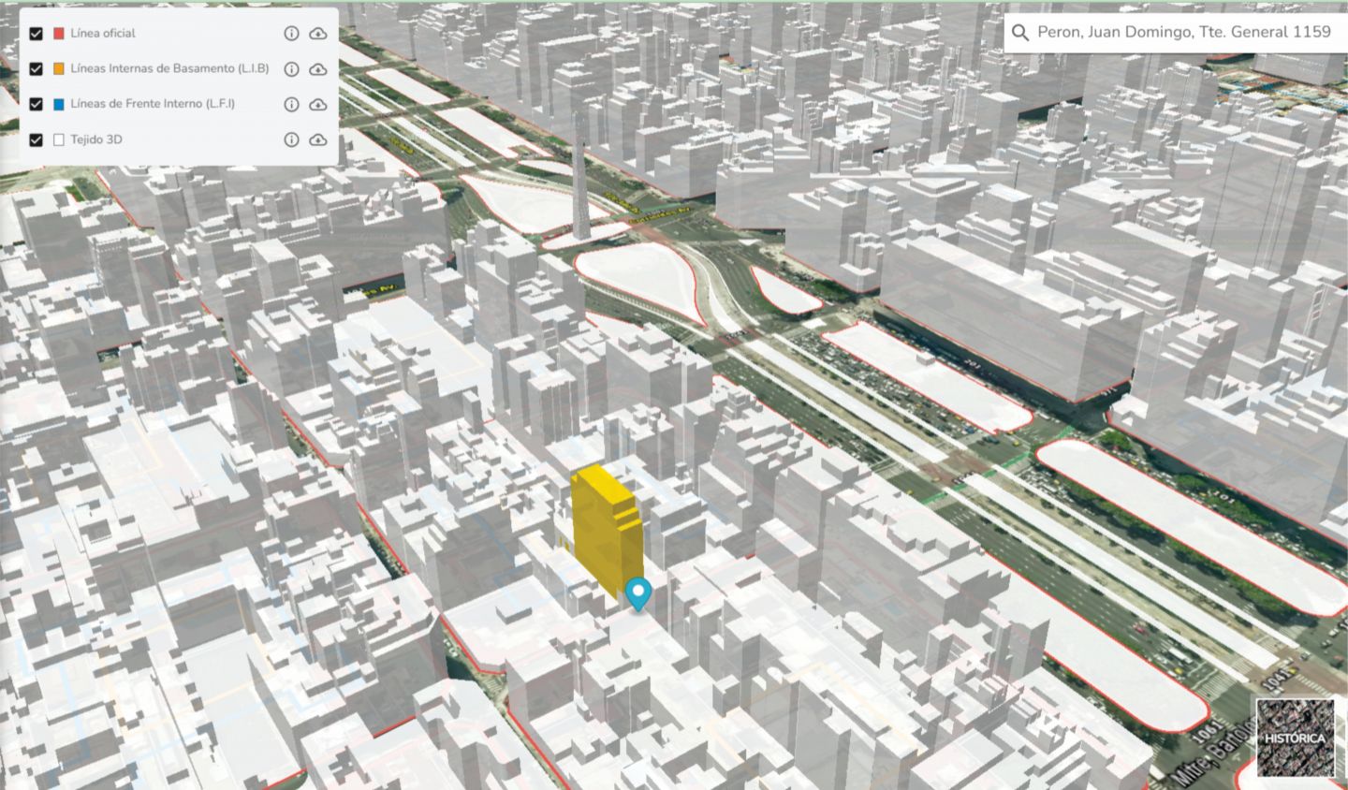Click the address search field
Image resolution: width=1348 pixels, height=790 pixels.
1183,33
